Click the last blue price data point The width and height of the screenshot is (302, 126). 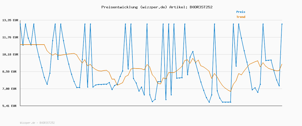point(282,24)
